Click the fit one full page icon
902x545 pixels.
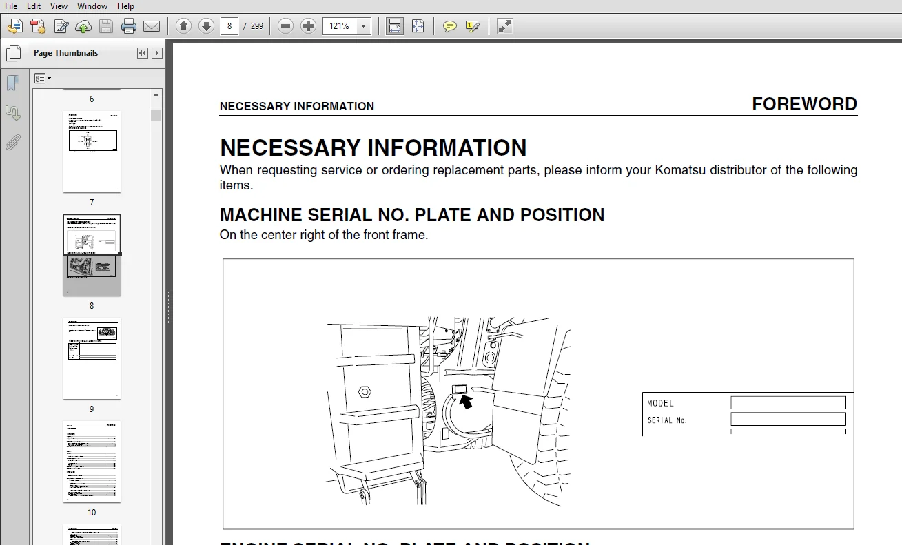[x=418, y=26]
